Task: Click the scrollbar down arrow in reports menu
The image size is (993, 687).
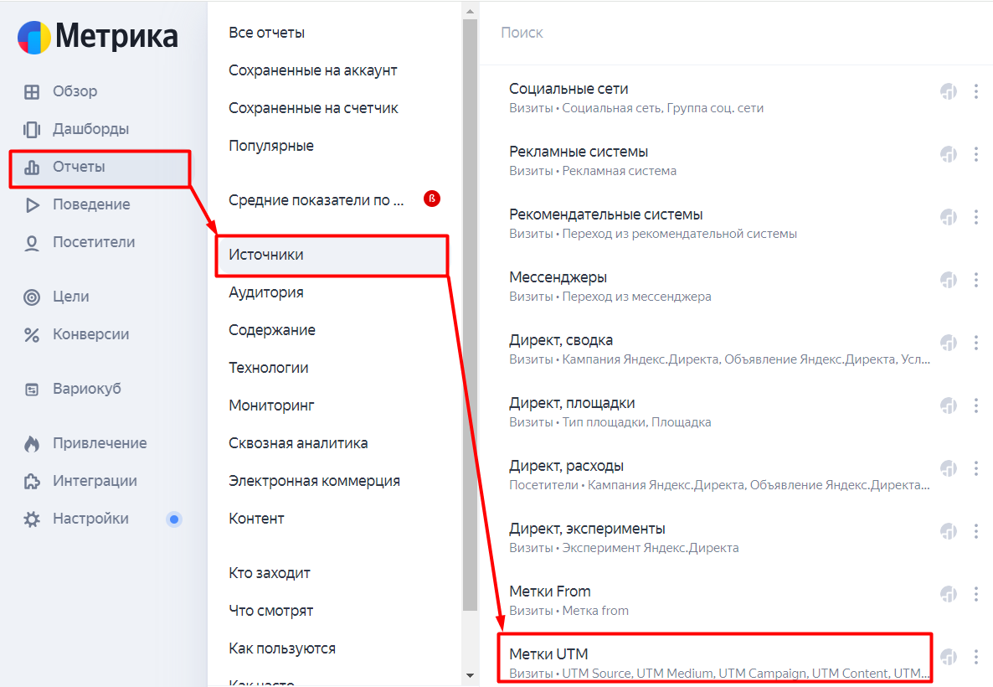Action: (x=470, y=675)
